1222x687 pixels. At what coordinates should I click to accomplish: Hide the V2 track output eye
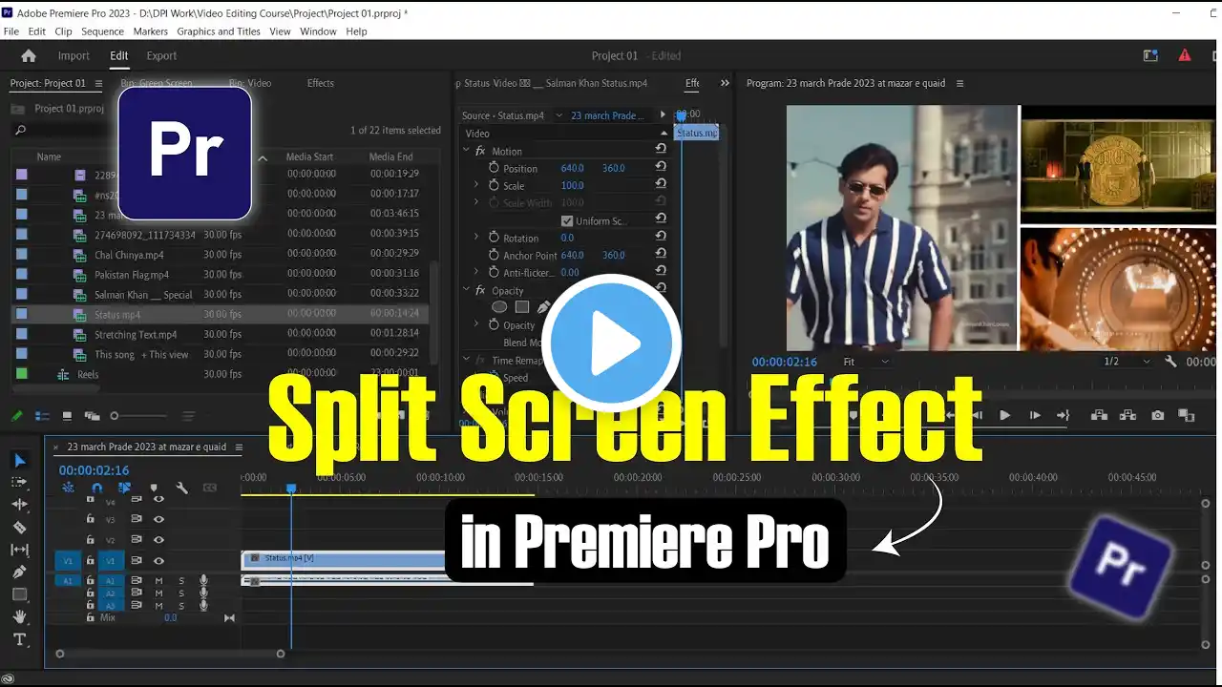[x=158, y=540]
